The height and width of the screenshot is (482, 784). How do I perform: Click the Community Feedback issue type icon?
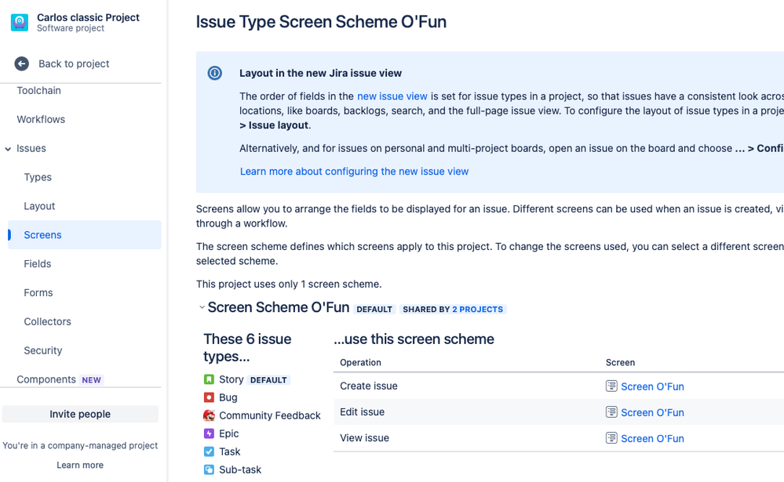[209, 415]
